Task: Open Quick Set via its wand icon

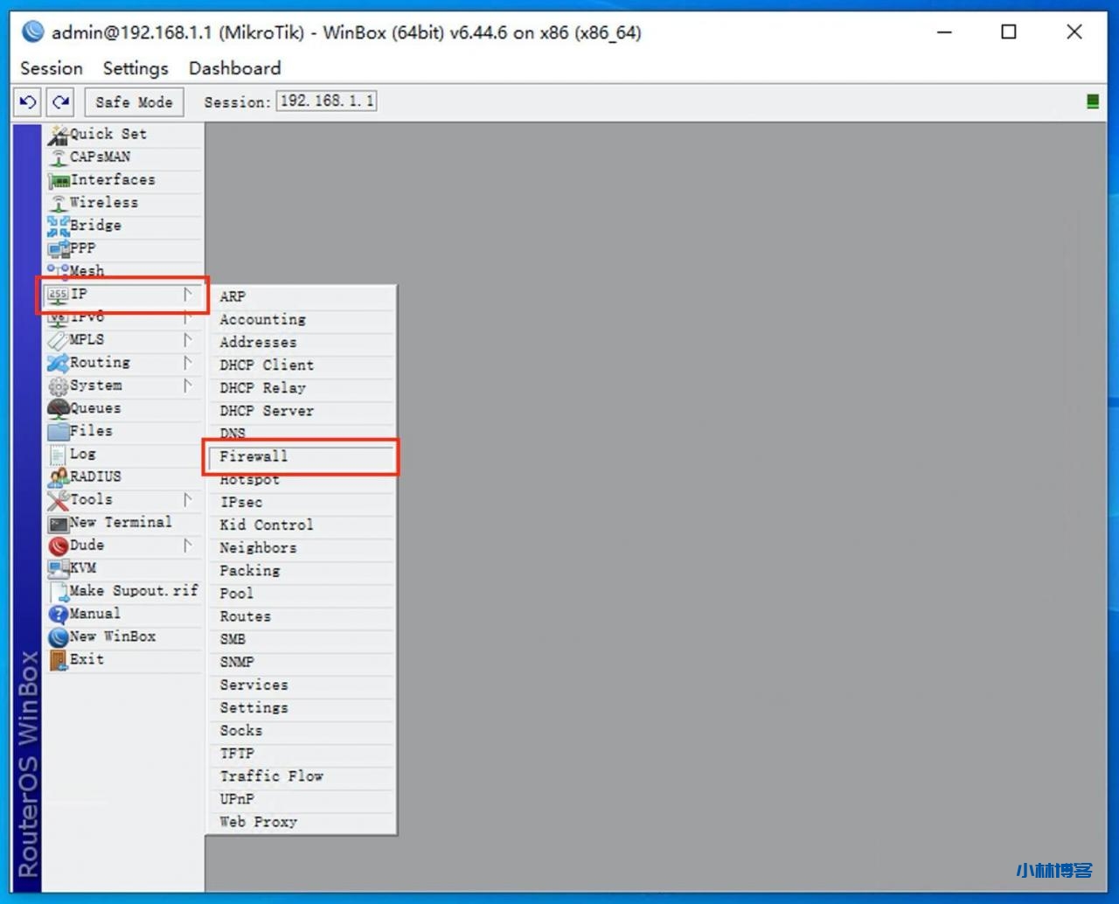Action: [58, 135]
